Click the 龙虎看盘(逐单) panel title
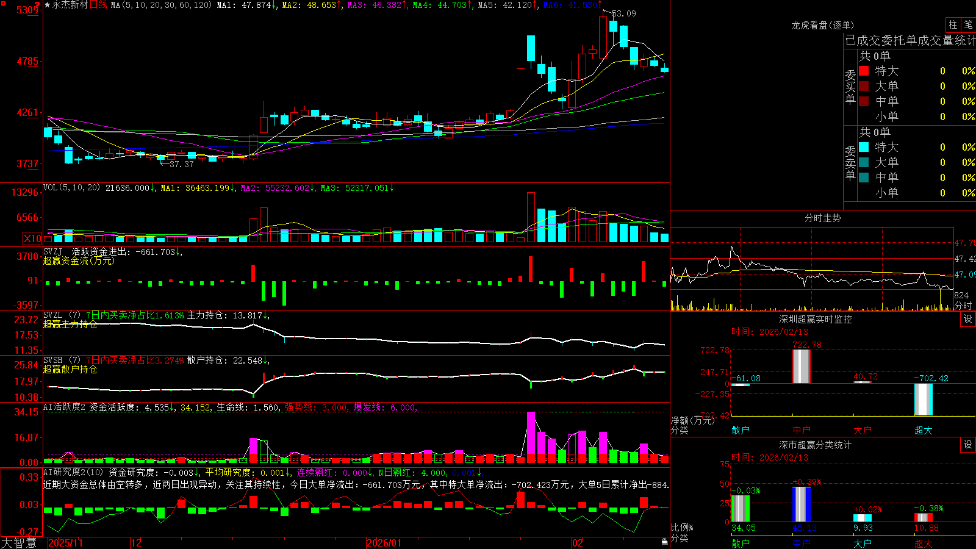This screenshot has width=976, height=549. 822,25
